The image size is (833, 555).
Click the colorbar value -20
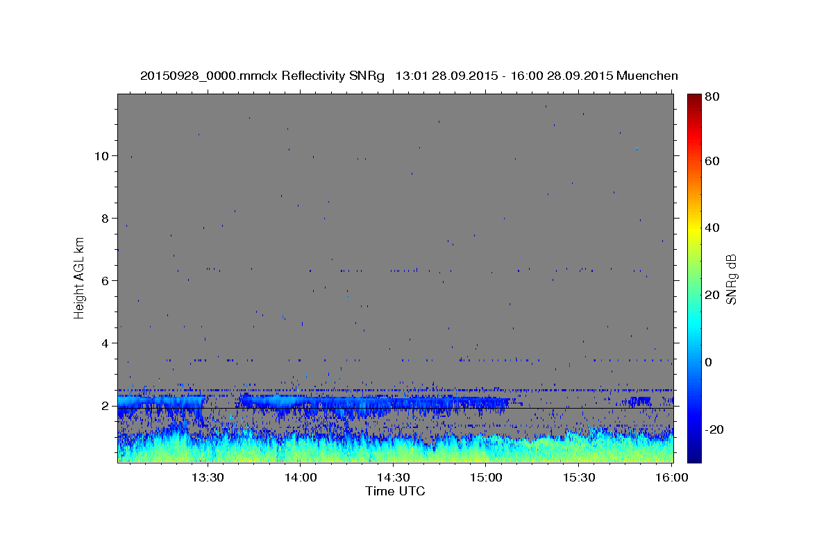pos(714,430)
